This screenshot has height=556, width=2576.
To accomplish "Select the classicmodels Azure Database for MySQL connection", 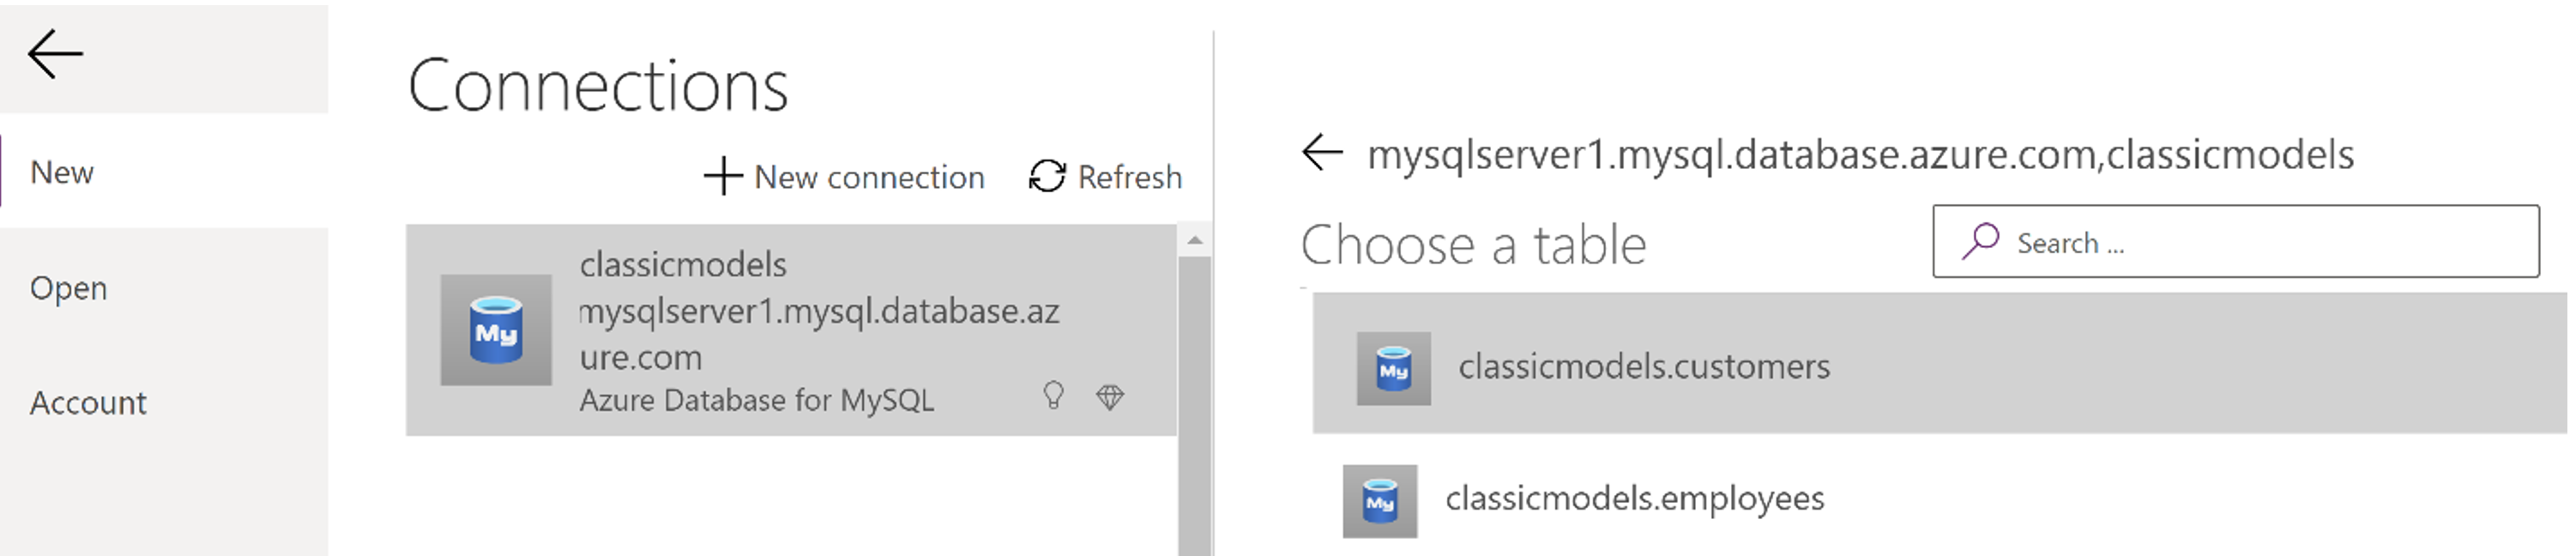I will click(x=791, y=330).
